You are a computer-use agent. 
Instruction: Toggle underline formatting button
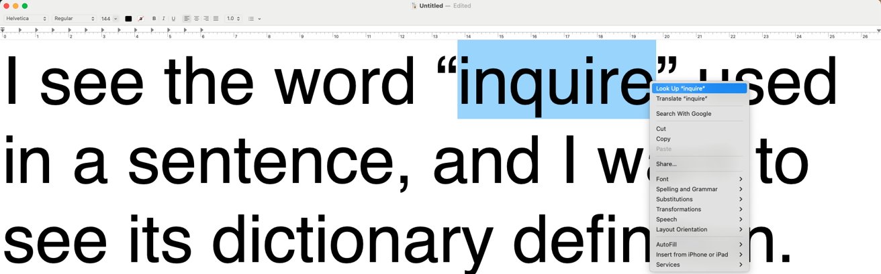pos(173,19)
